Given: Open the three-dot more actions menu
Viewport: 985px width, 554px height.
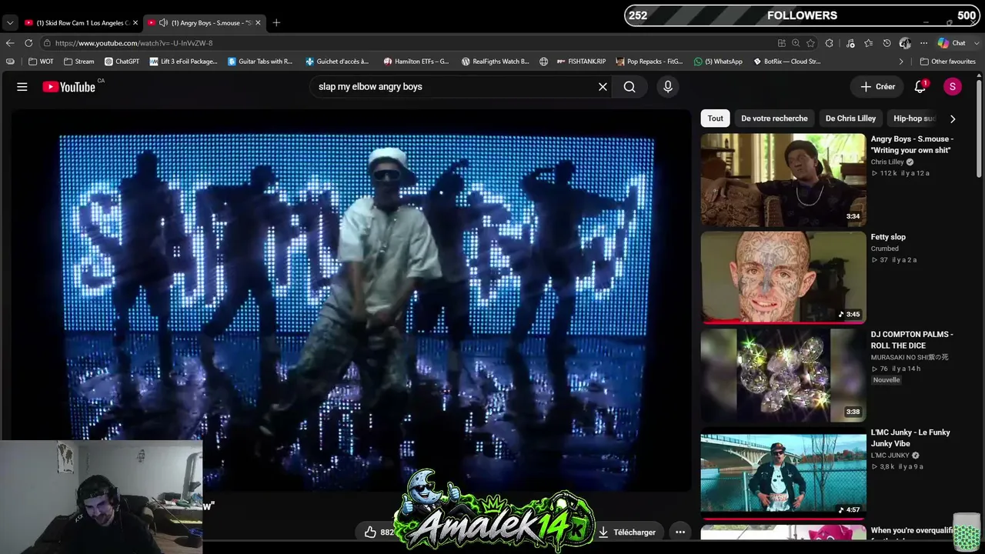Looking at the screenshot, I should (680, 532).
